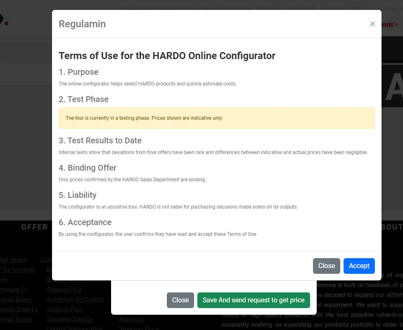Viewport: 403px width, 330px height.
Task: Click Save And send request to get price
Action: pyautogui.click(x=253, y=300)
